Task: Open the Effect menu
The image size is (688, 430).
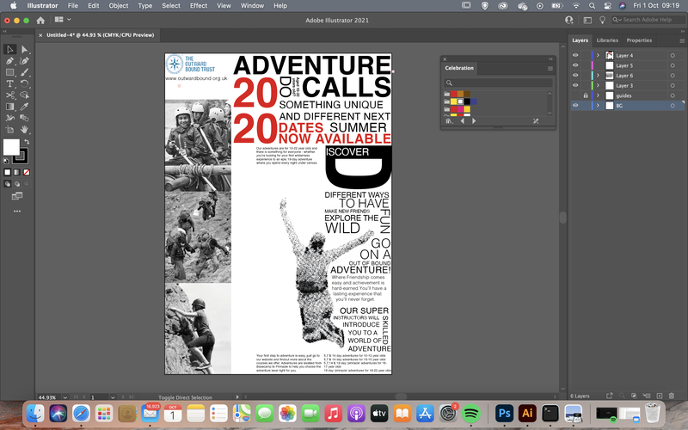Action: pyautogui.click(x=199, y=6)
